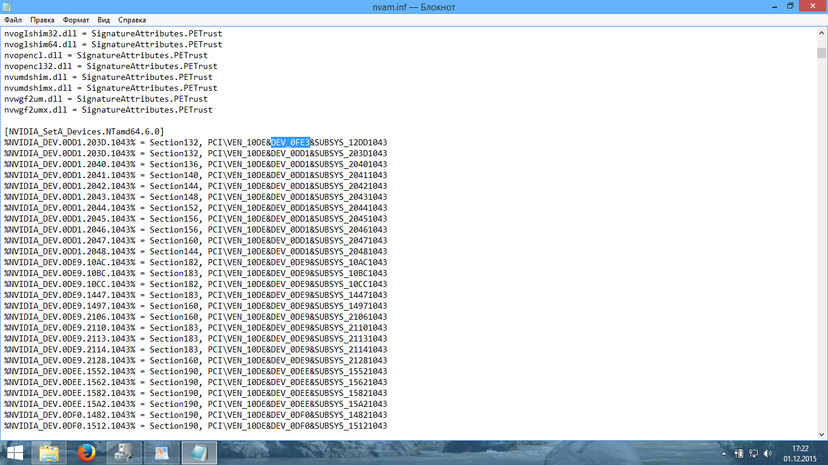Click the highlighted text DEV_0FE3
This screenshot has height=465, width=828.
click(290, 142)
